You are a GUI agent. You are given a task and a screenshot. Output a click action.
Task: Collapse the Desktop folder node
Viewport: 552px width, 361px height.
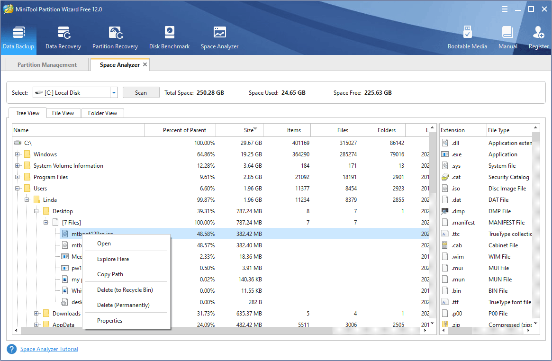click(36, 211)
